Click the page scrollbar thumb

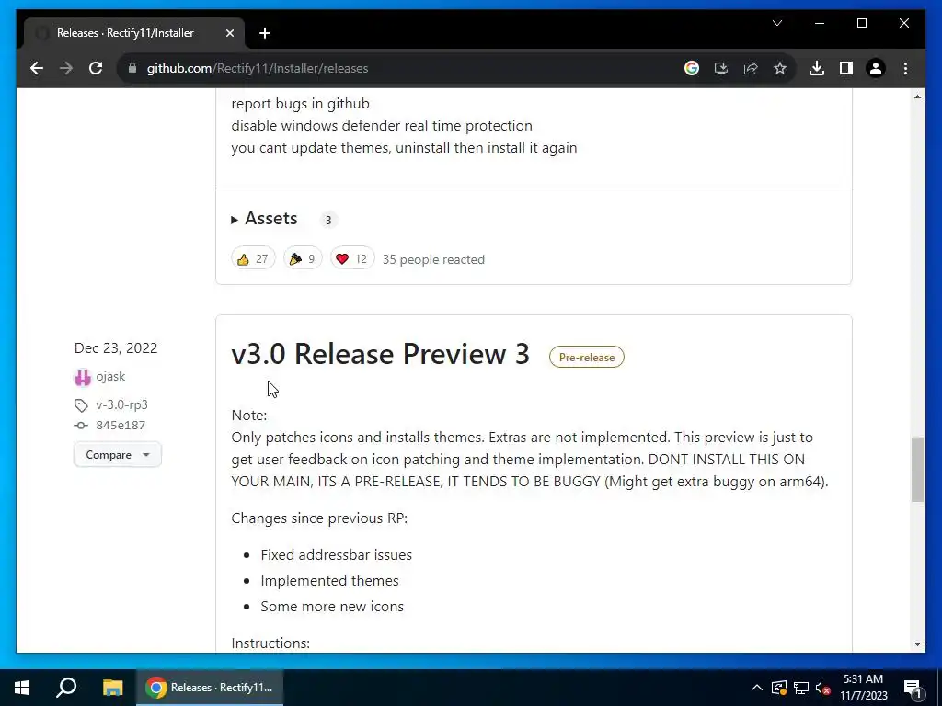tap(917, 470)
